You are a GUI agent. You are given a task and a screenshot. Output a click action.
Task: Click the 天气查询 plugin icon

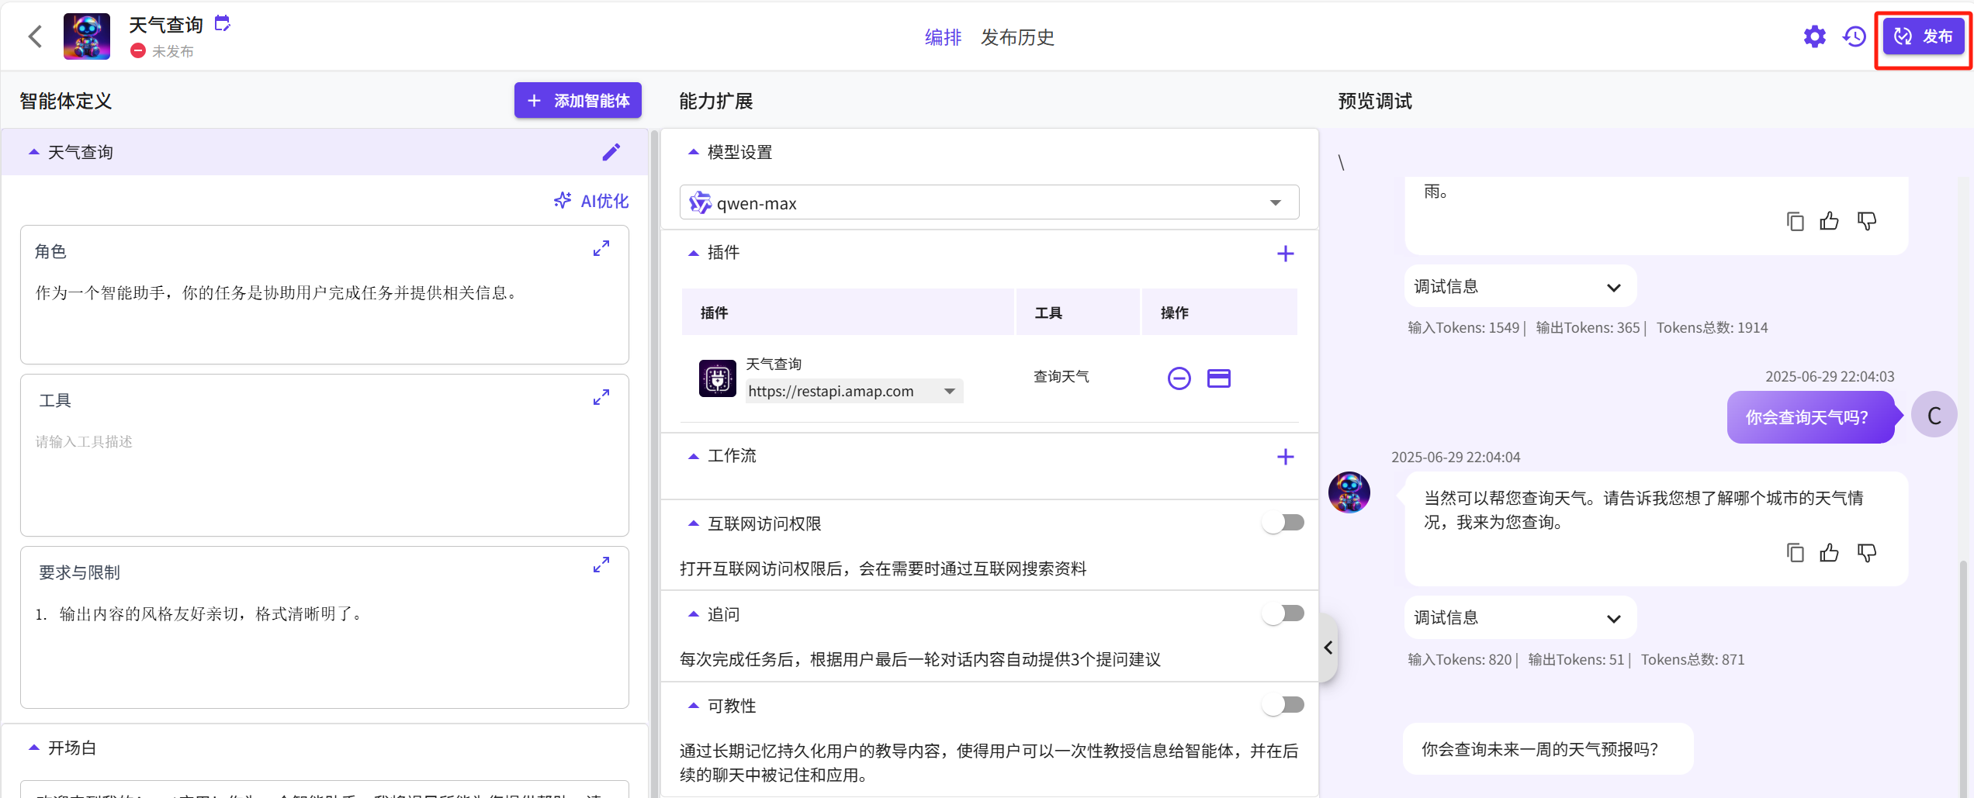[x=717, y=378]
